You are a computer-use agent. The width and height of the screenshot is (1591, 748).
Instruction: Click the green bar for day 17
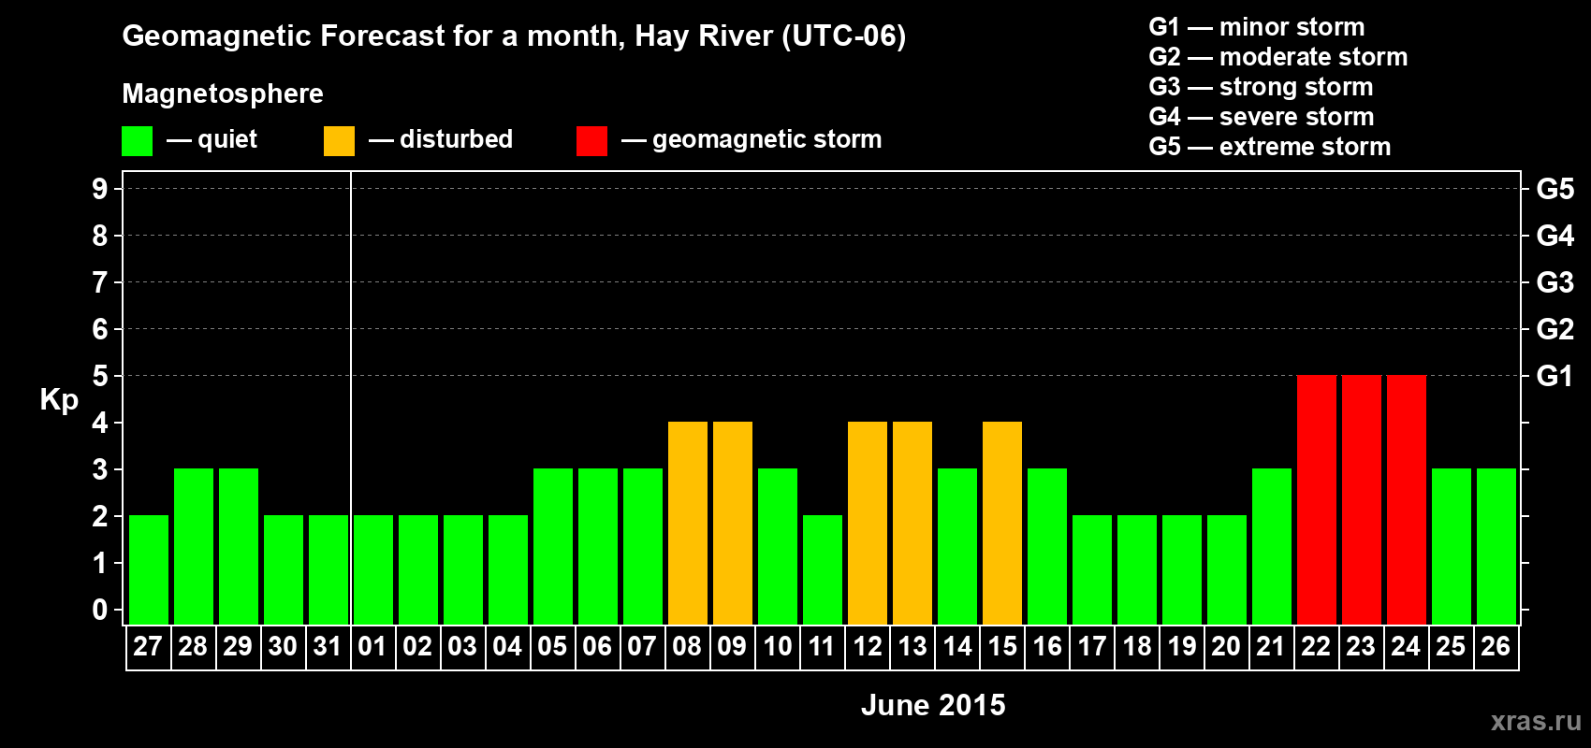1092,569
